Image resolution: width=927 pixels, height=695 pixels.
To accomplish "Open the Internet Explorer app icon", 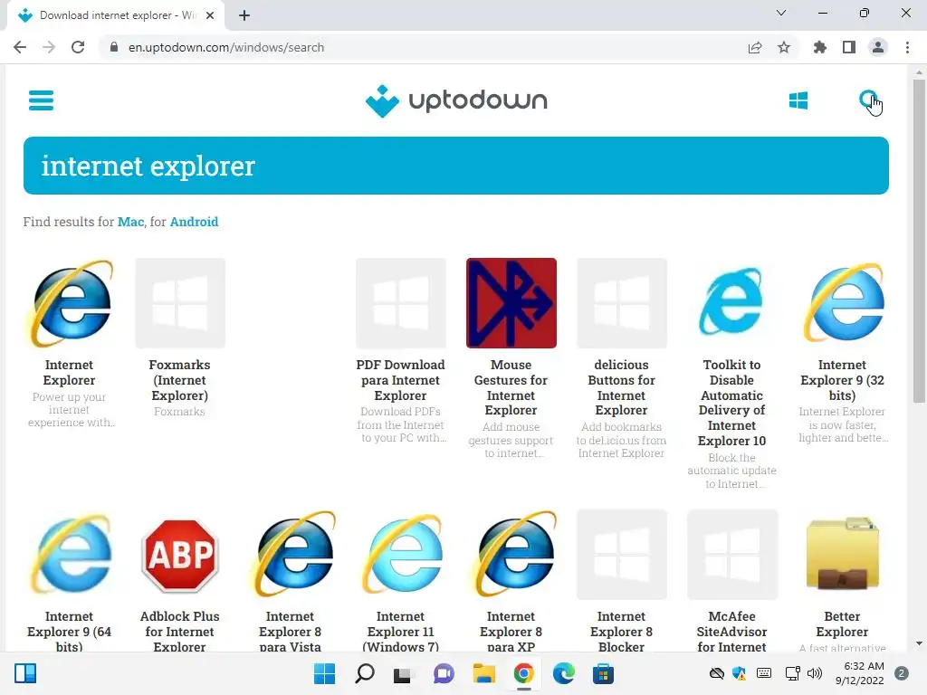I will (69, 303).
